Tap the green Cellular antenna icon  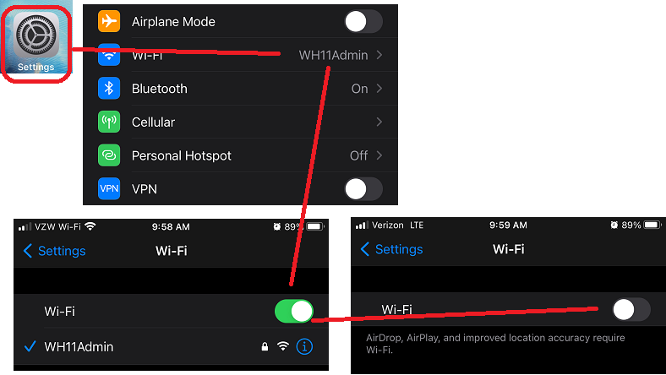pyautogui.click(x=109, y=122)
